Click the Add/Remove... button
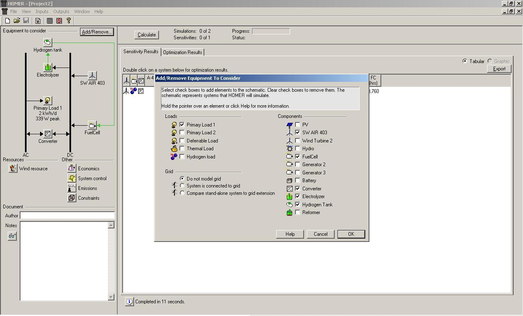The height and width of the screenshot is (316, 523). point(96,32)
